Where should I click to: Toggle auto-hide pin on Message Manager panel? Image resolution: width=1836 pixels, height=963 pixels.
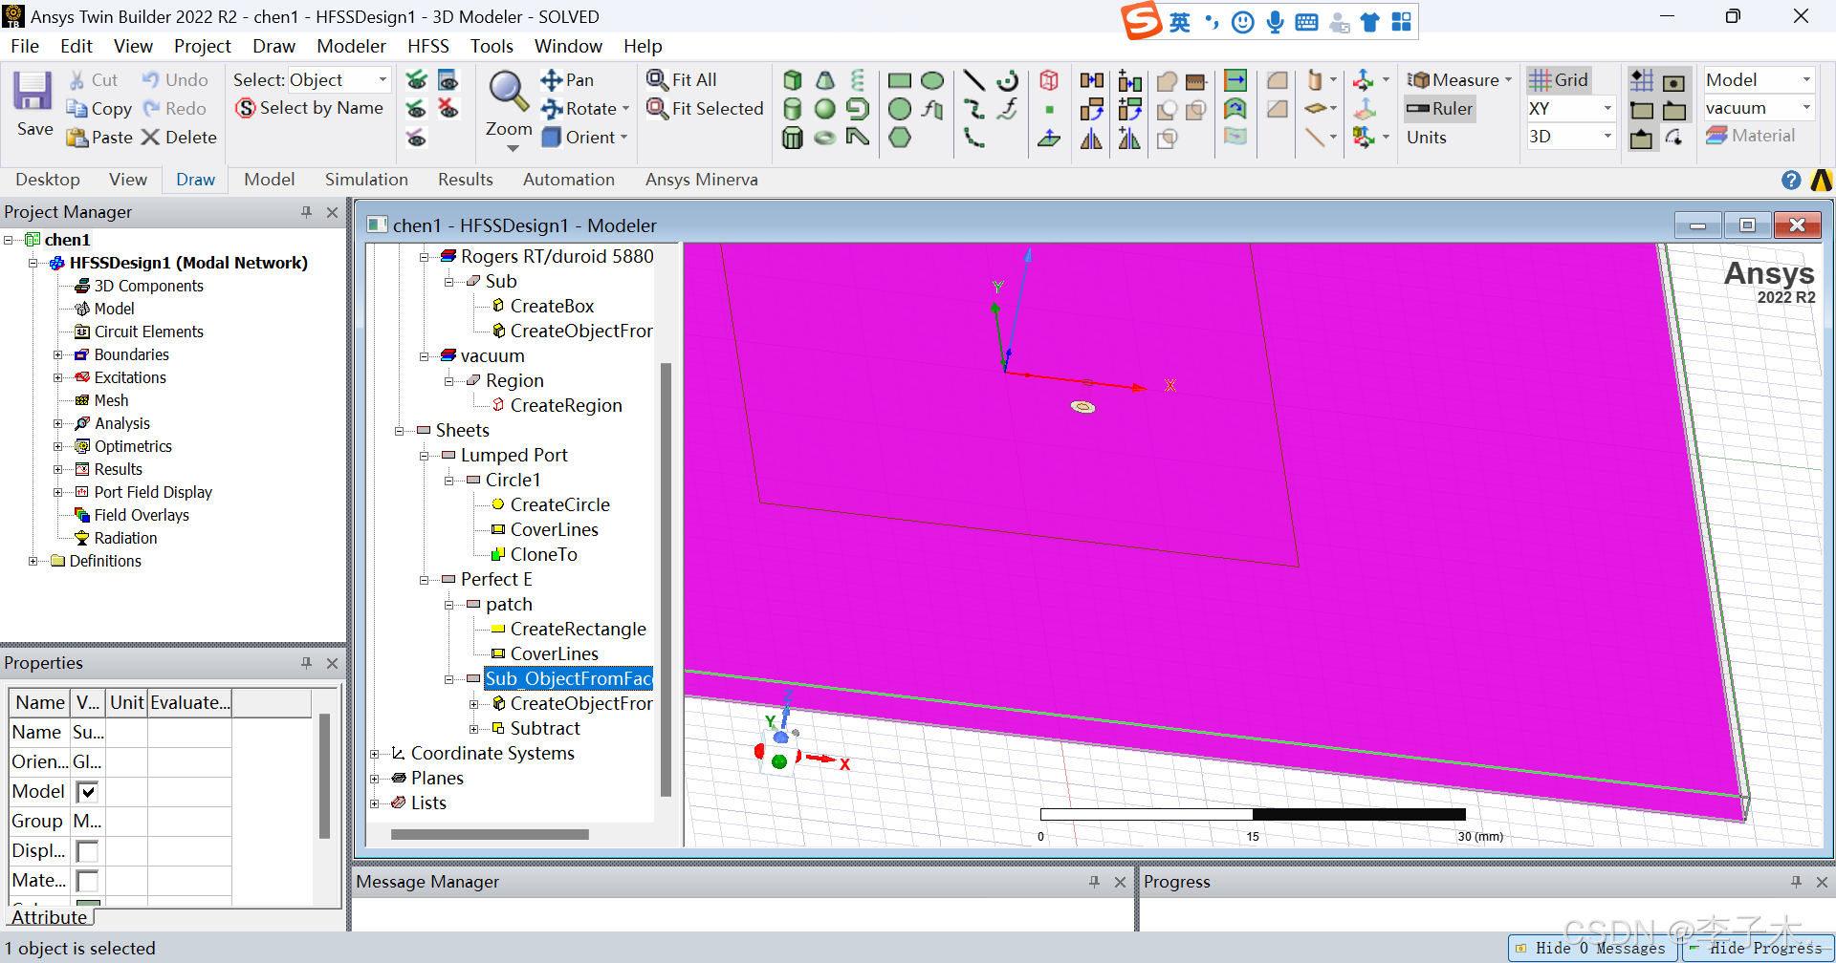pyautogui.click(x=1094, y=882)
